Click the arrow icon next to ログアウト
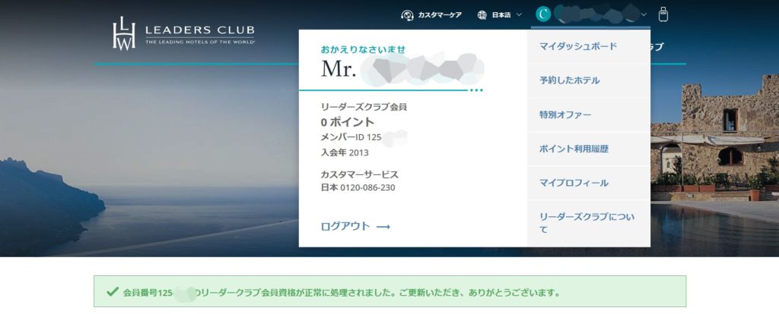This screenshot has height=314, width=779. point(383,227)
